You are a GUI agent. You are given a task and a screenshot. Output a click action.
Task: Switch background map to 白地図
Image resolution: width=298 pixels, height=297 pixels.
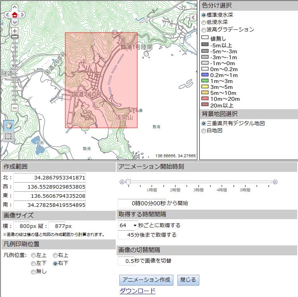coord(204,131)
